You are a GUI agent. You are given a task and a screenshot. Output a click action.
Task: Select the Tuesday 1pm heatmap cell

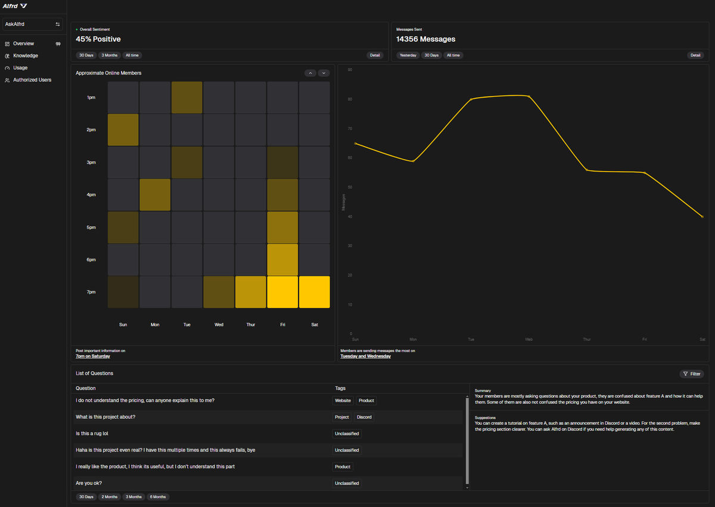pyautogui.click(x=187, y=97)
